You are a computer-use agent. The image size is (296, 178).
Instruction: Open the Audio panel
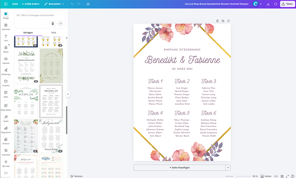6,119
